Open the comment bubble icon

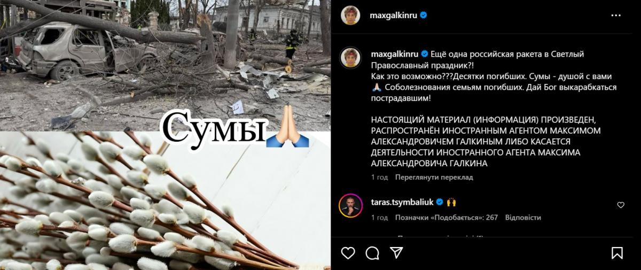click(373, 252)
